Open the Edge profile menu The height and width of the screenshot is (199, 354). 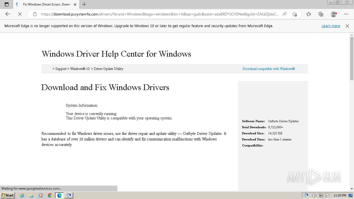pyautogui.click(x=334, y=14)
